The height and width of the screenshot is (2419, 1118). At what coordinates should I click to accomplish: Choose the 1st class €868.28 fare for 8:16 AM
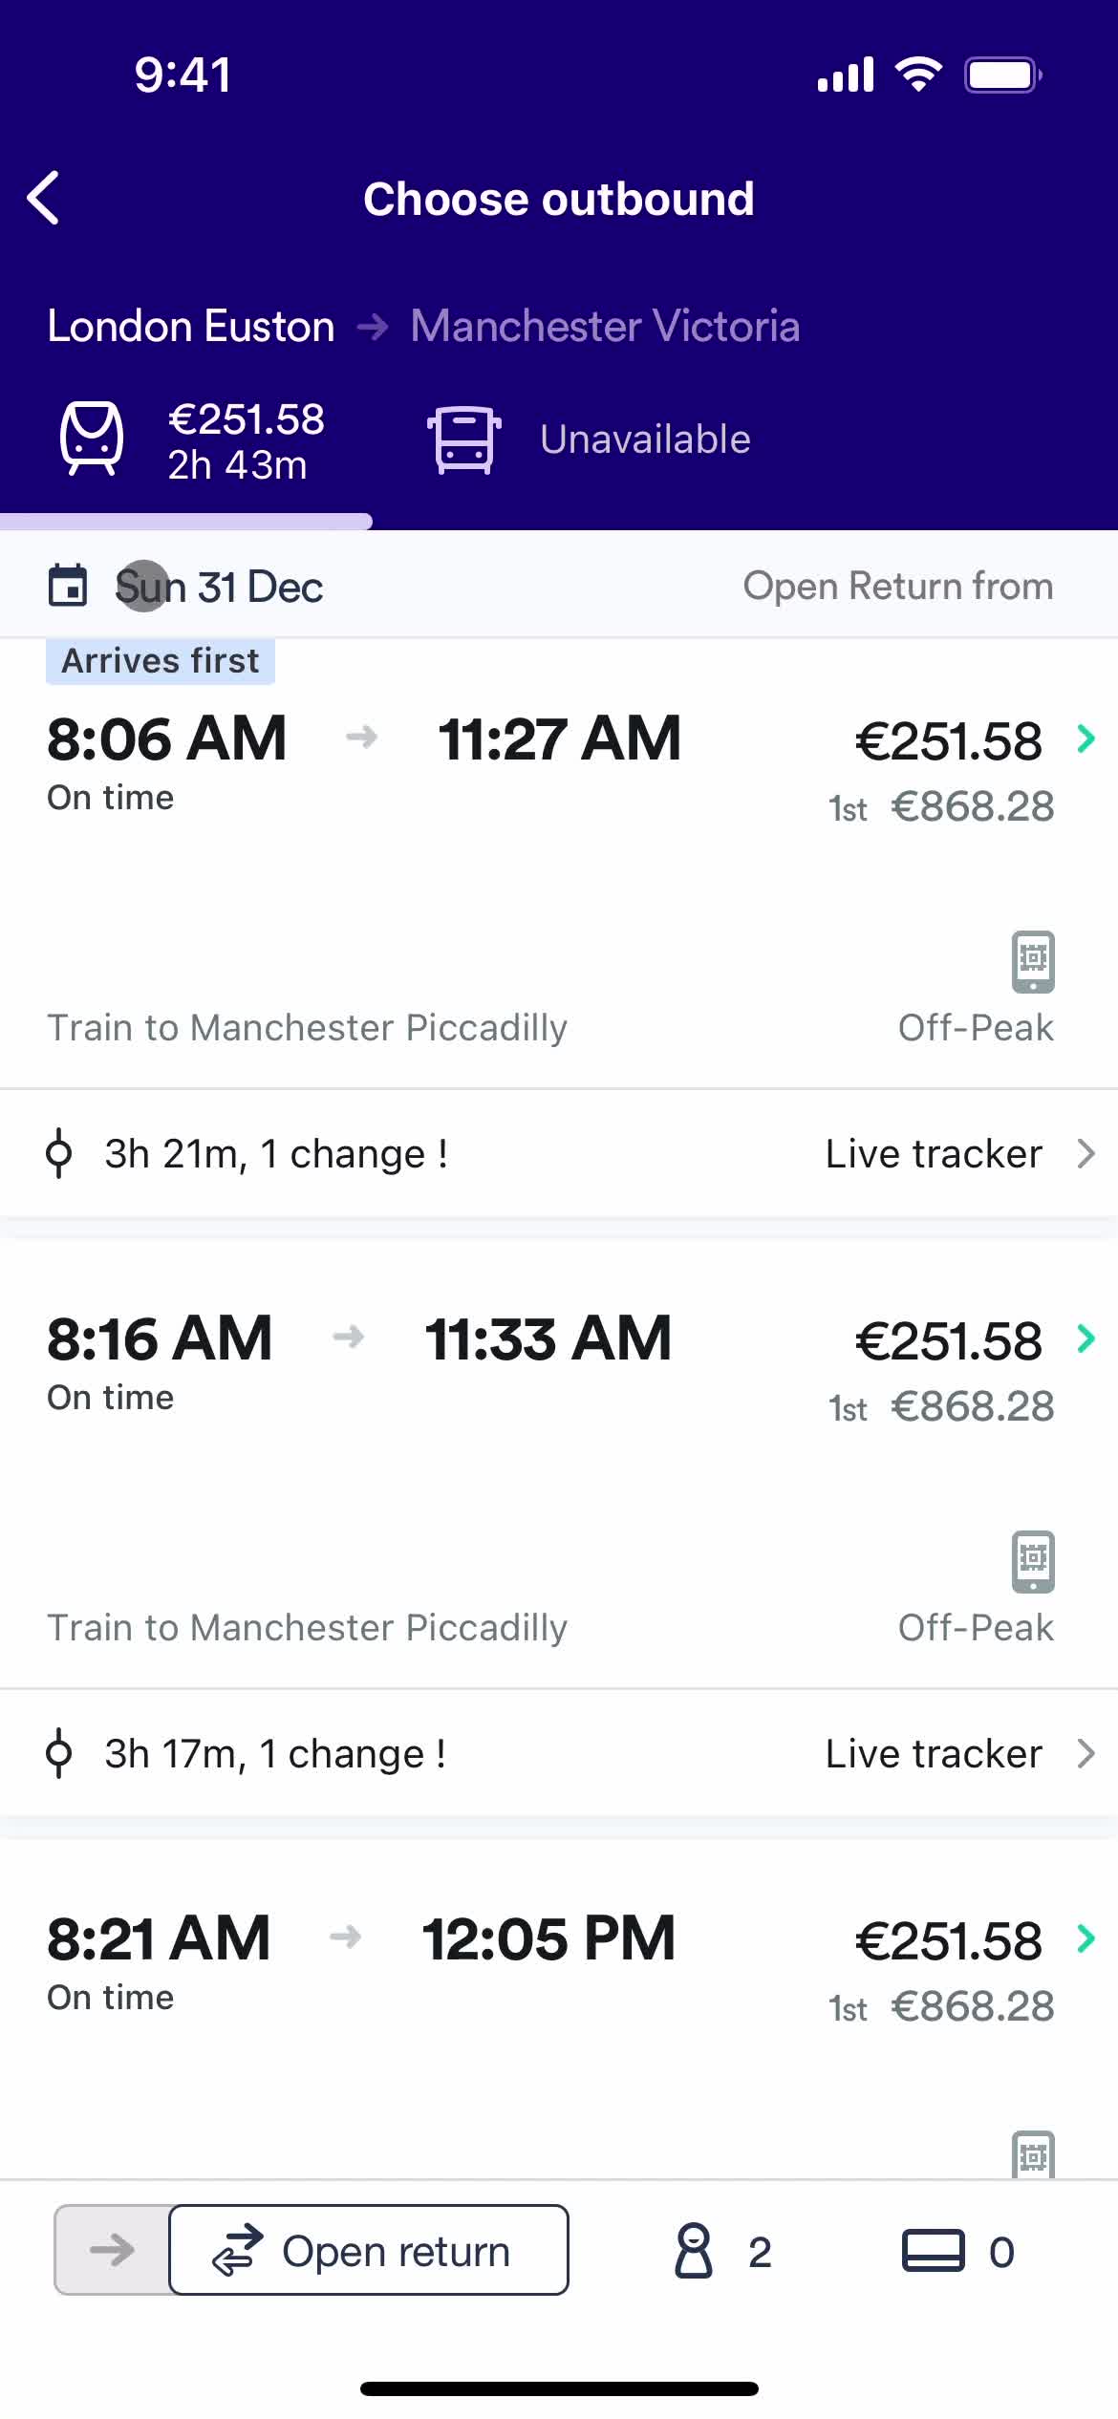941,1407
